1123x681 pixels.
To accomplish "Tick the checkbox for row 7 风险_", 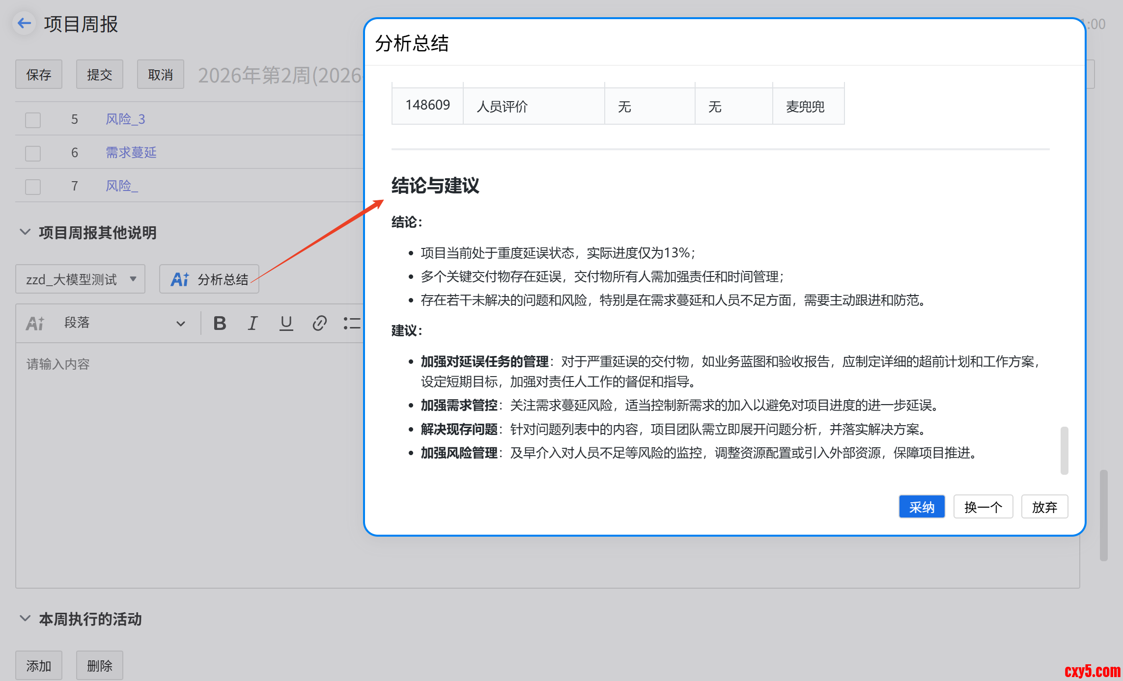I will pyautogui.click(x=33, y=187).
